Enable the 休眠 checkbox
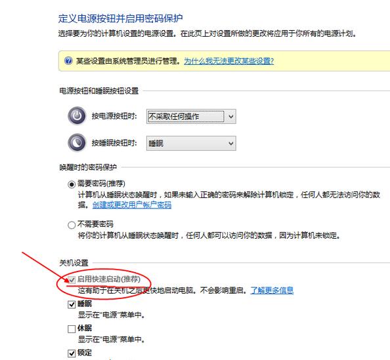 72,329
